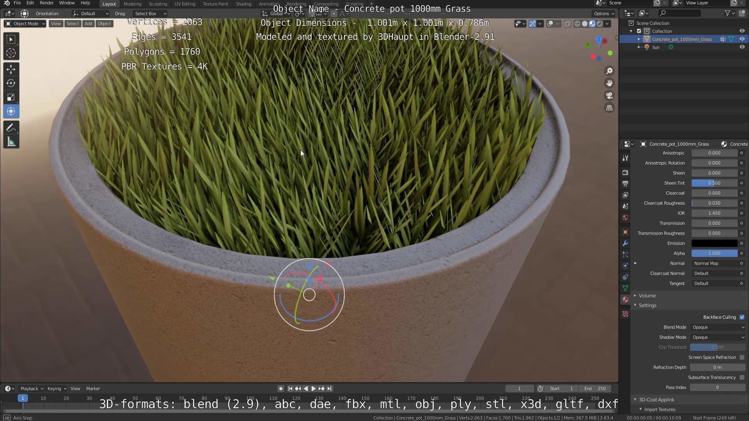
Task: Open the Modifier properties wrench tab
Action: click(625, 243)
